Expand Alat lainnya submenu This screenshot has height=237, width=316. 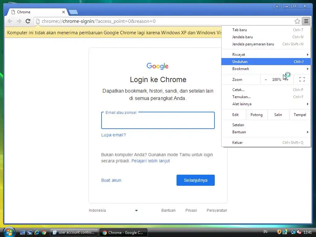tap(266, 104)
